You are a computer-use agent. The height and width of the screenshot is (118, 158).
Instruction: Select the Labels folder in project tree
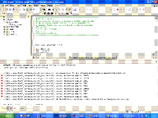tap(10, 29)
